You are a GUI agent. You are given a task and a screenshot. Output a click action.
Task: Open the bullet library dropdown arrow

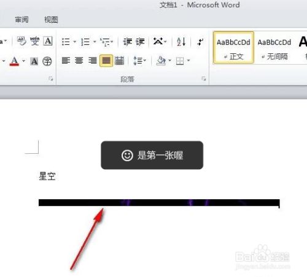click(75, 42)
